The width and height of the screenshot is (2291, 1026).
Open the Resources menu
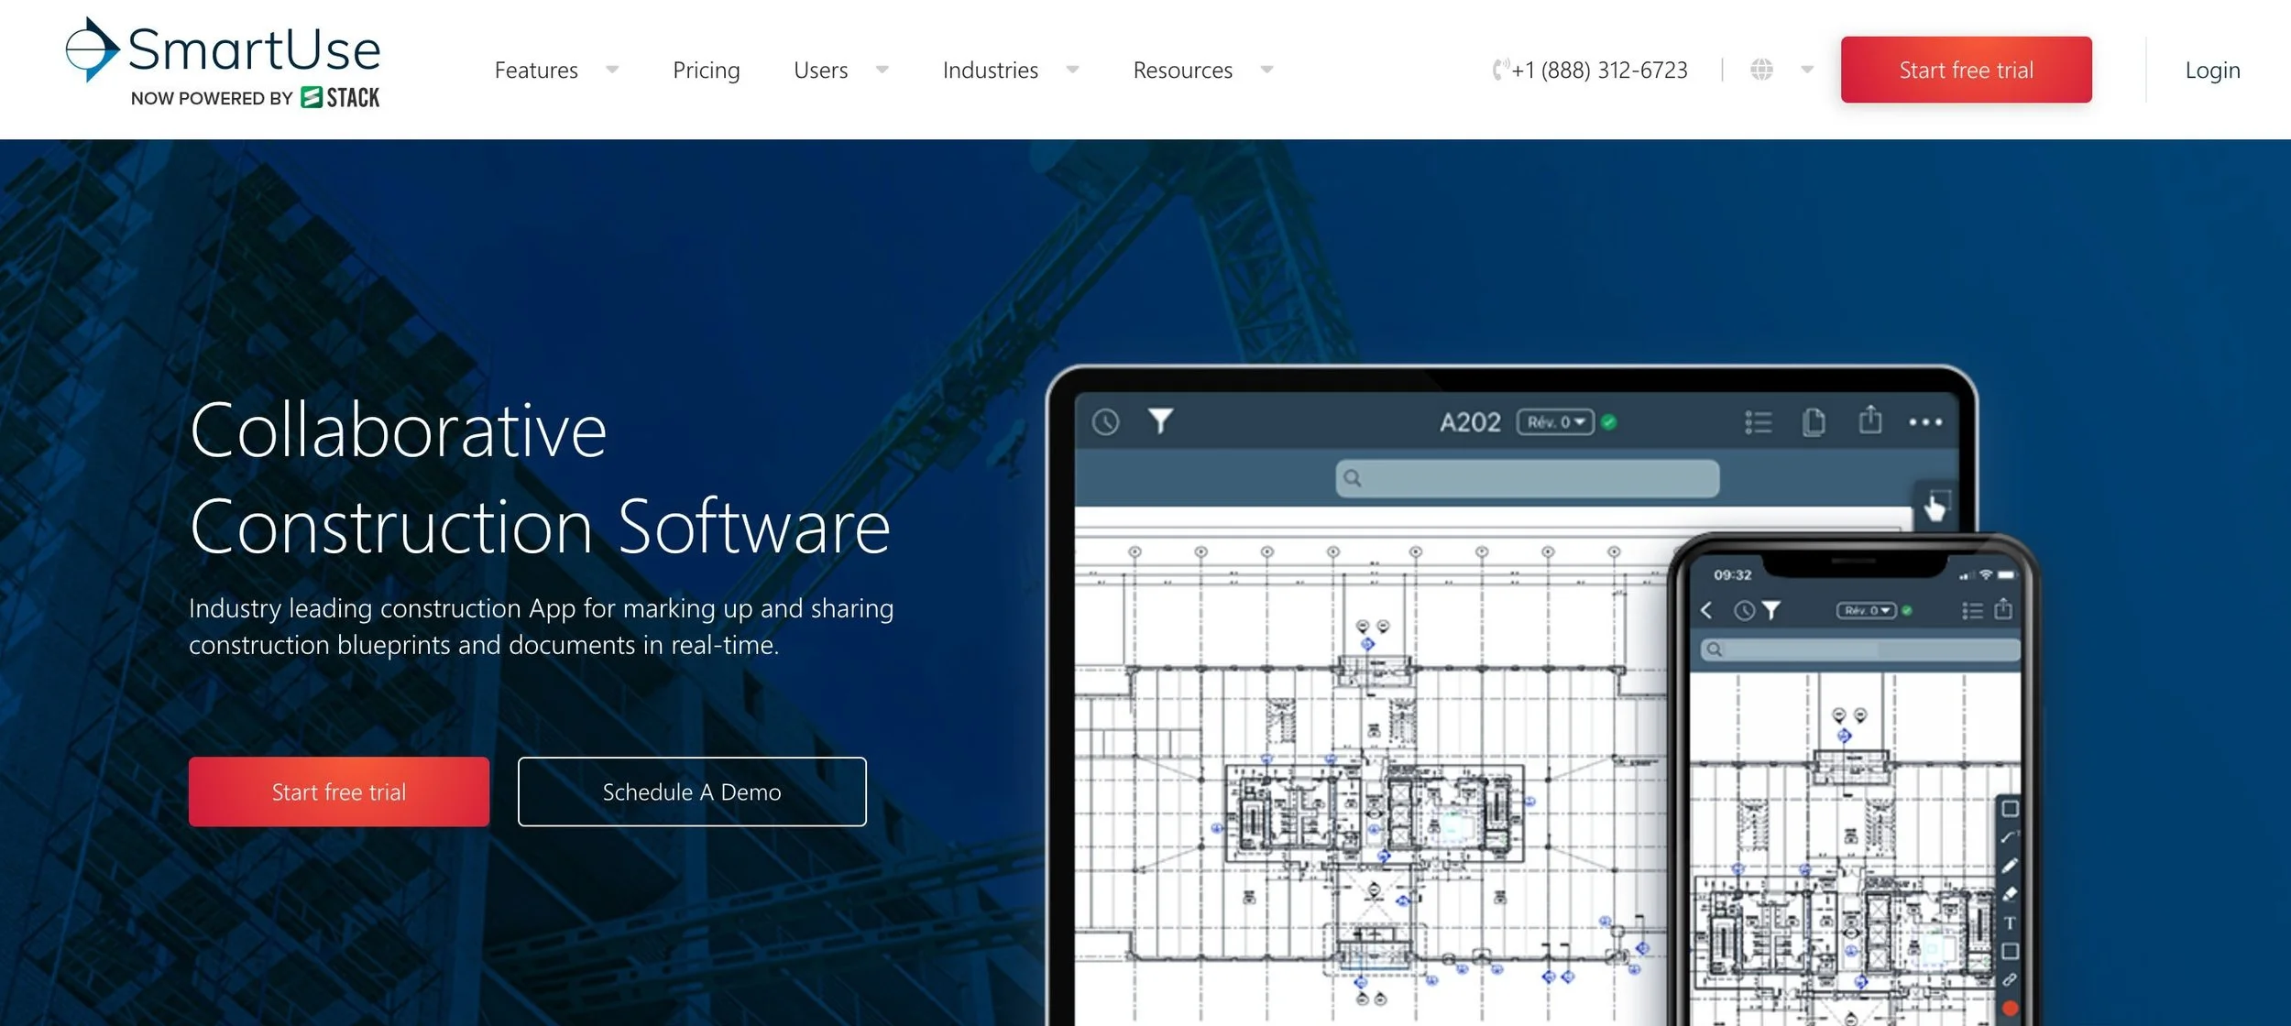[1182, 70]
